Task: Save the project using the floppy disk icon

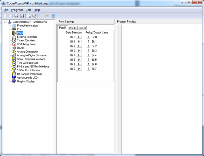Action: click(16, 16)
